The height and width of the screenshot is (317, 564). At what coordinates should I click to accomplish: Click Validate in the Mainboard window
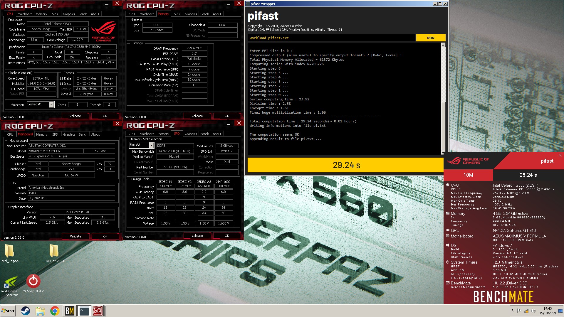[75, 236]
